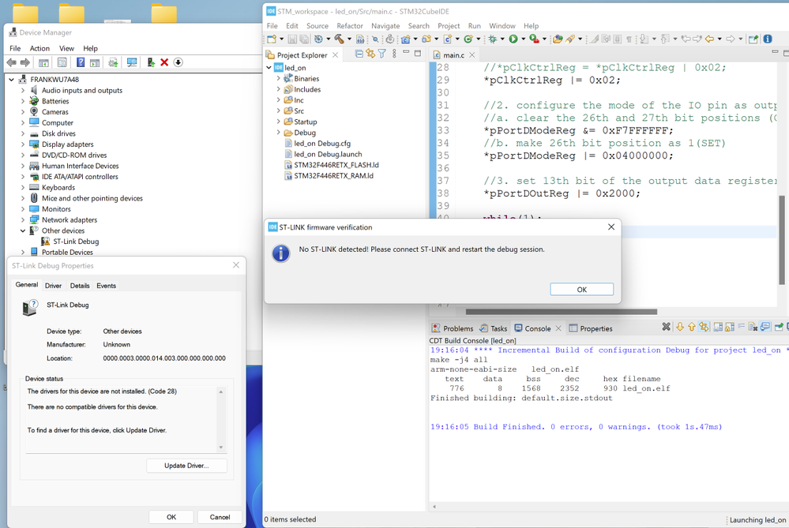The height and width of the screenshot is (528, 789).
Task: Click the filter funnel icon in Project Explorer
Action: click(382, 54)
